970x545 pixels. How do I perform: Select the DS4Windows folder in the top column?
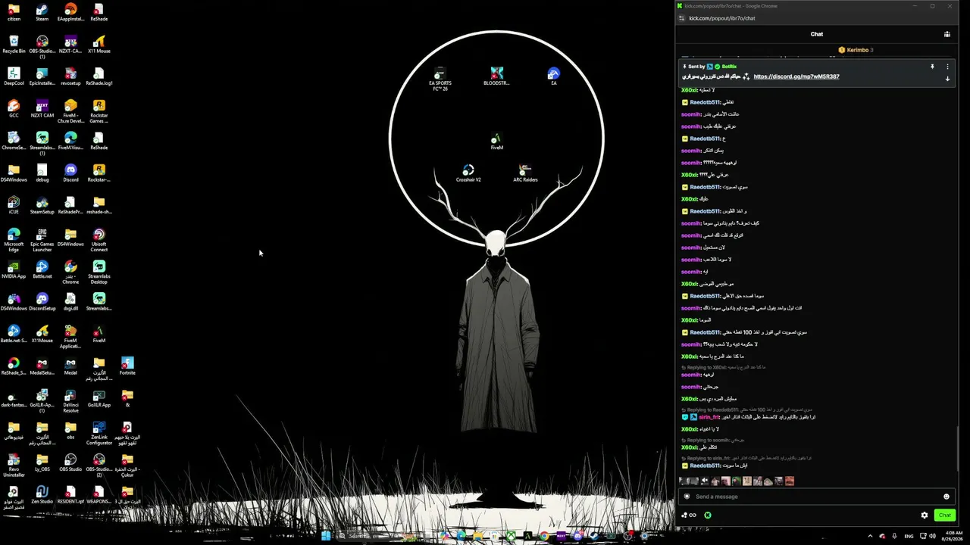[x=14, y=173]
